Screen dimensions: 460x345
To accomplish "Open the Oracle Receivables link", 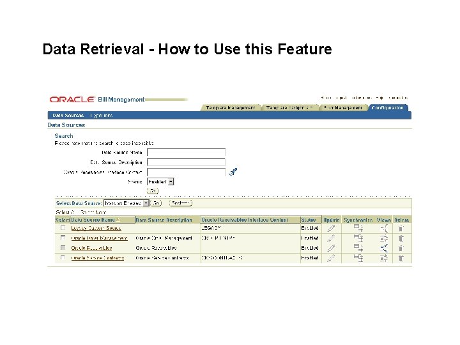I will [x=91, y=248].
